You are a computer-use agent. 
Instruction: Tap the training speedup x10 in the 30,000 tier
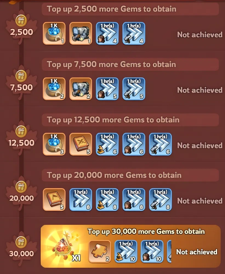[152, 252]
